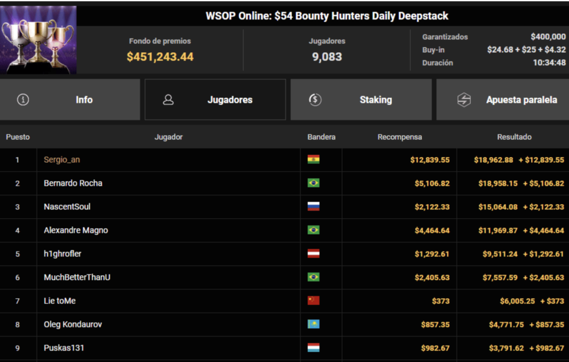Click the duration 10:34:48
This screenshot has height=362, width=569.
coord(549,63)
